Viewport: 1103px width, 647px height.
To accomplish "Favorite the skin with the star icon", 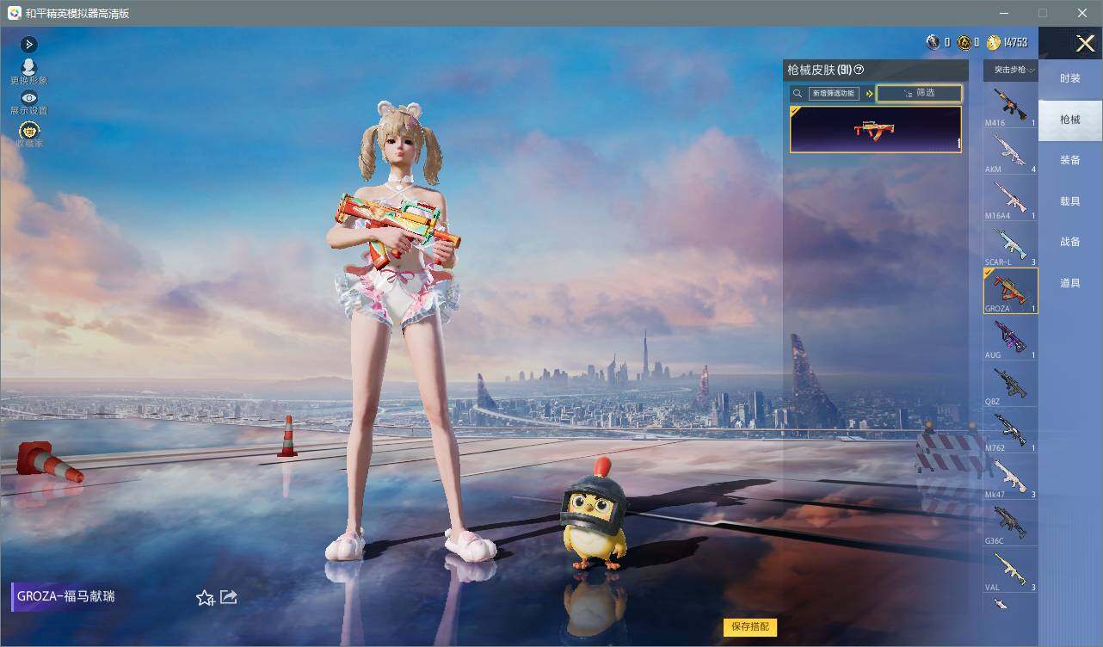I will coord(205,597).
